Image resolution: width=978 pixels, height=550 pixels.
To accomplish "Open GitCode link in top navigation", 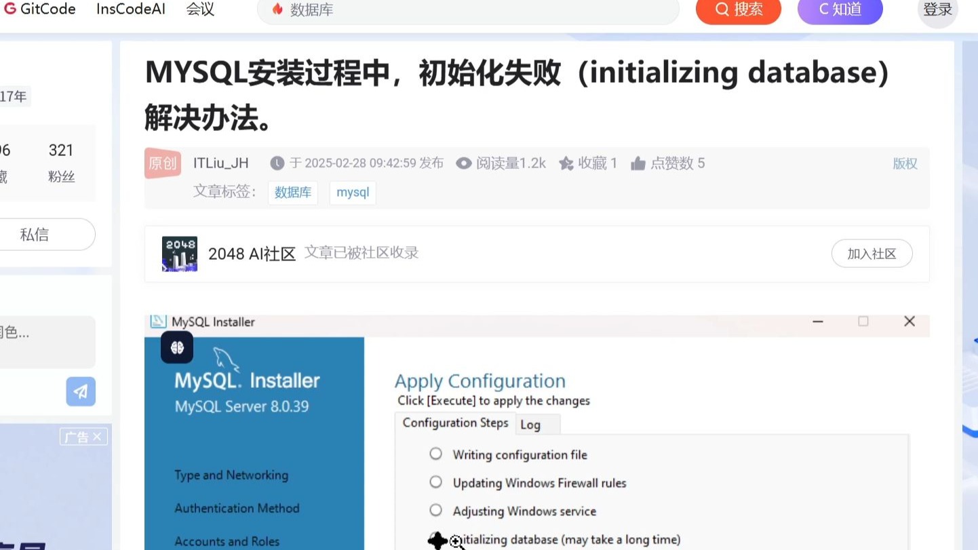I will pos(41,9).
